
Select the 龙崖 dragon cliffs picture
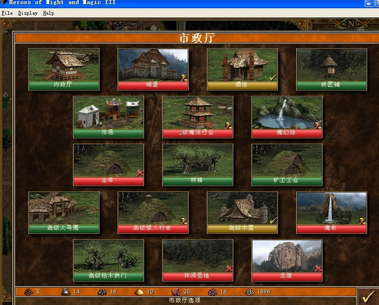pos(287,256)
